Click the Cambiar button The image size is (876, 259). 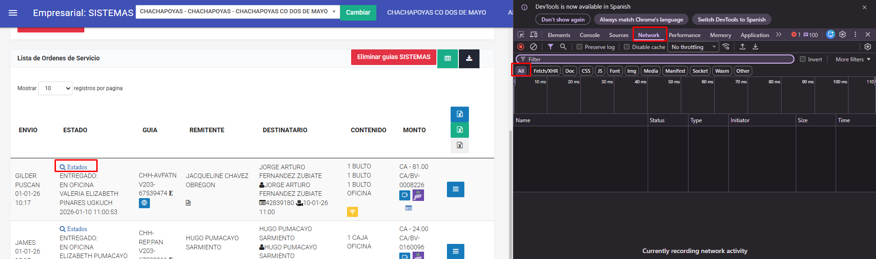(x=358, y=13)
